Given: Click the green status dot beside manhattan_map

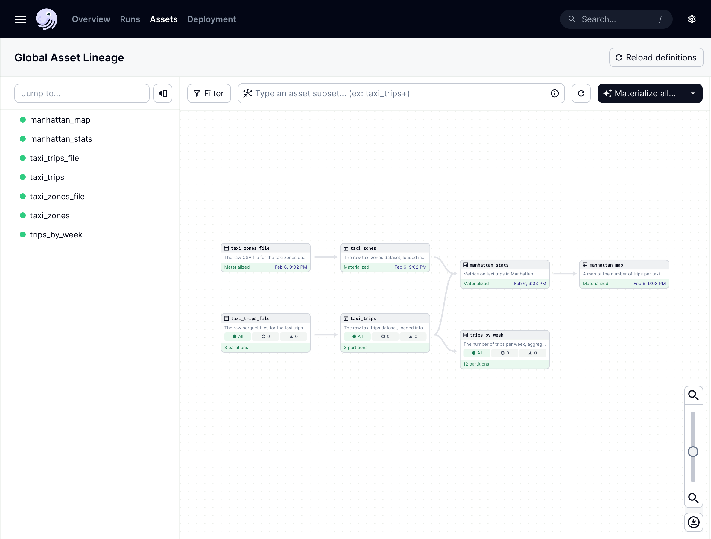Looking at the screenshot, I should pos(22,120).
